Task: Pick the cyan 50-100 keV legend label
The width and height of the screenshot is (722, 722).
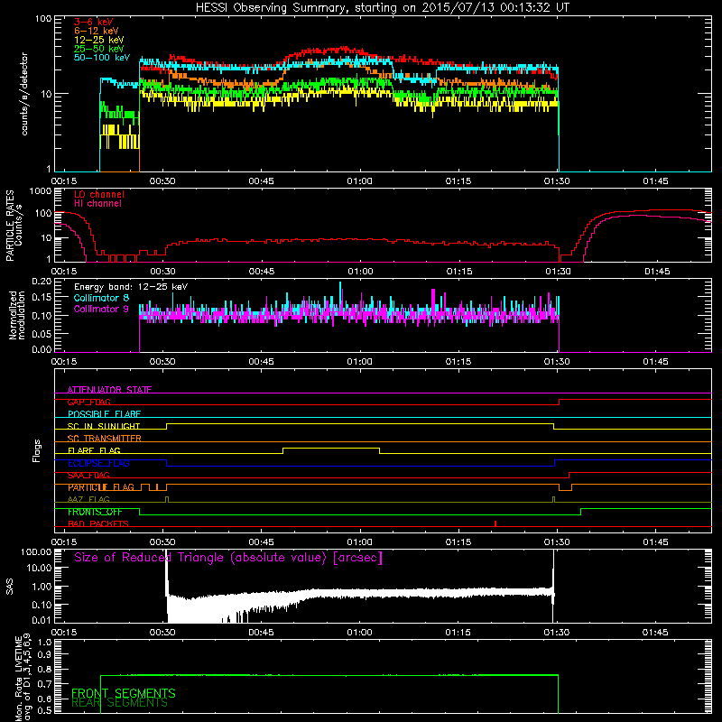Action: [102, 58]
